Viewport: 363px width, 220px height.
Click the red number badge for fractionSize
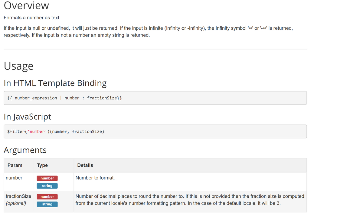point(47,197)
